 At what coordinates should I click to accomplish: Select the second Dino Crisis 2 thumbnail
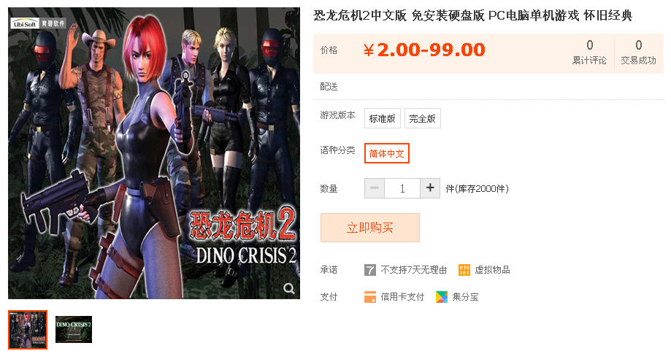click(74, 330)
